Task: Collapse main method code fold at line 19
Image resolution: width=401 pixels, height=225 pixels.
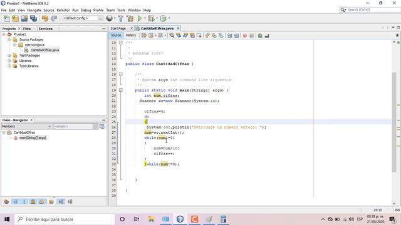Action: click(121, 90)
